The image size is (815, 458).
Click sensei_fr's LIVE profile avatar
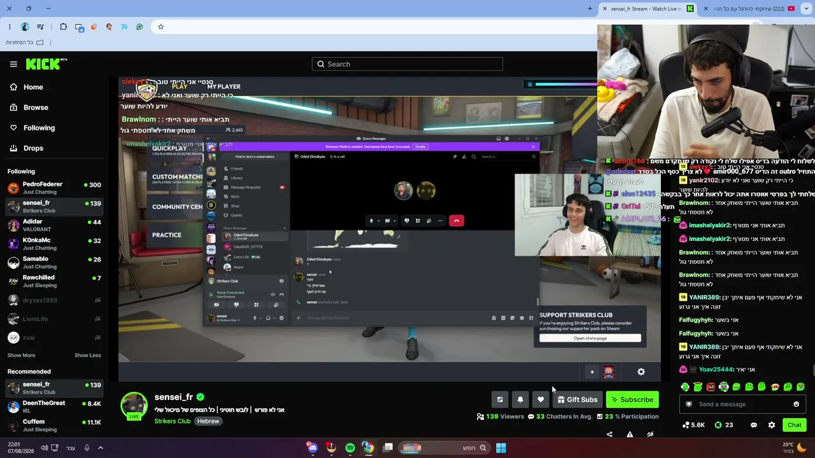134,407
